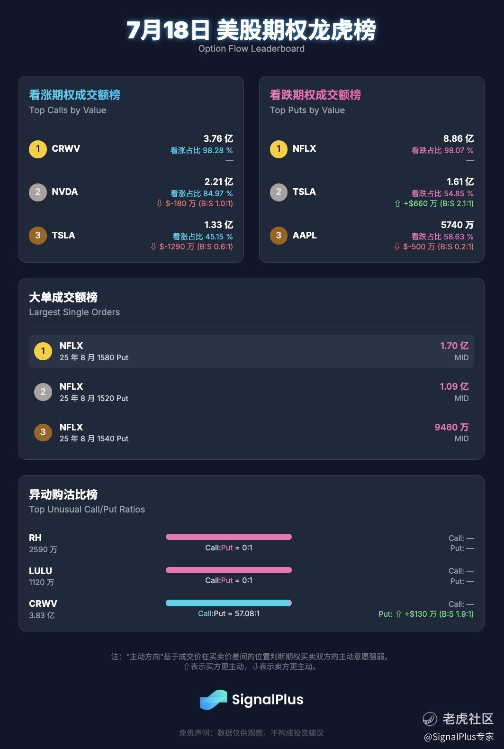This screenshot has height=749, width=504.
Task: Click the 异动购沽比榜 section title
Action: 63,494
